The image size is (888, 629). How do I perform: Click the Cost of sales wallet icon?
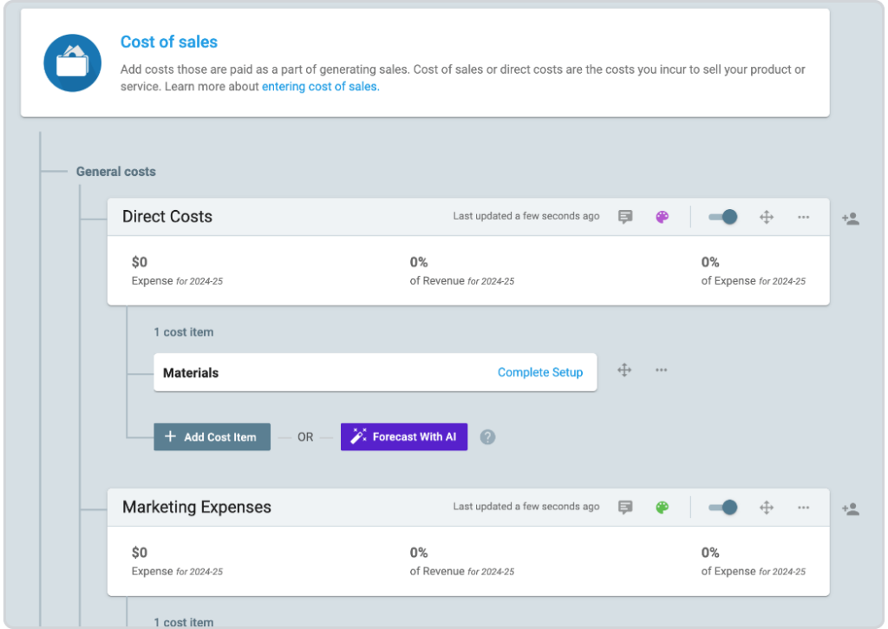[72, 62]
